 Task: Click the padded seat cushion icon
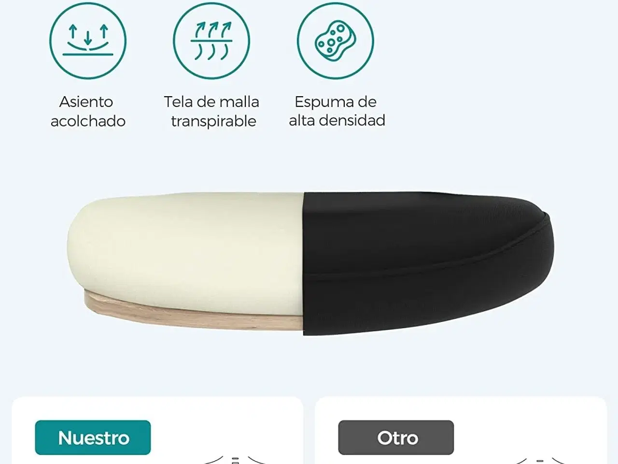(x=88, y=41)
